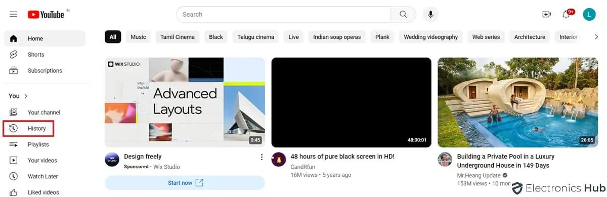This screenshot has width=607, height=197.
Task: Open the account avatar L
Action: (x=589, y=15)
